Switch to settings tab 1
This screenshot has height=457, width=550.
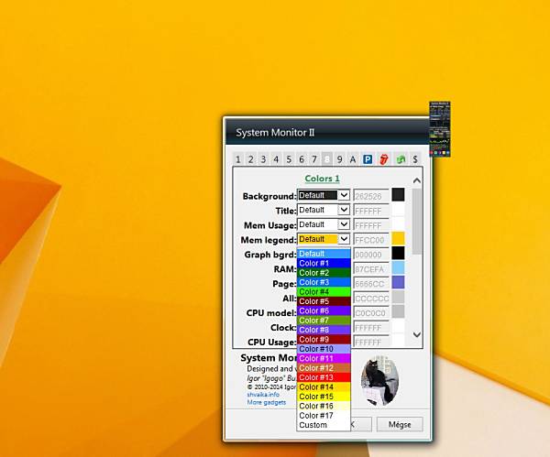coord(237,159)
